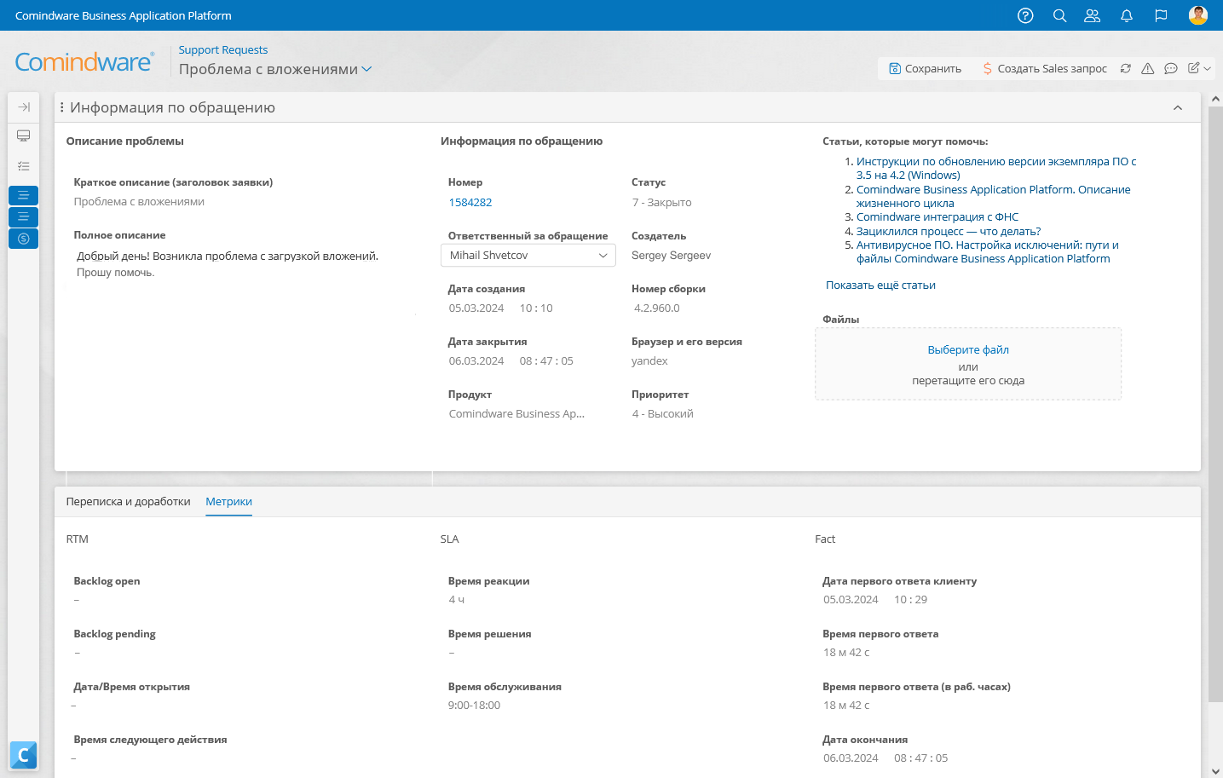This screenshot has height=778, width=1223.
Task: Open 'Зациклился процесс — что делать?' article
Action: tap(949, 231)
